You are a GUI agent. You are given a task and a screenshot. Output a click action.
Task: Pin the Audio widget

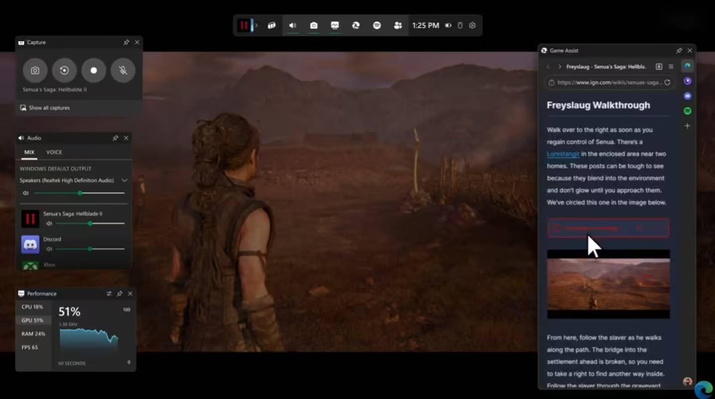pos(115,138)
